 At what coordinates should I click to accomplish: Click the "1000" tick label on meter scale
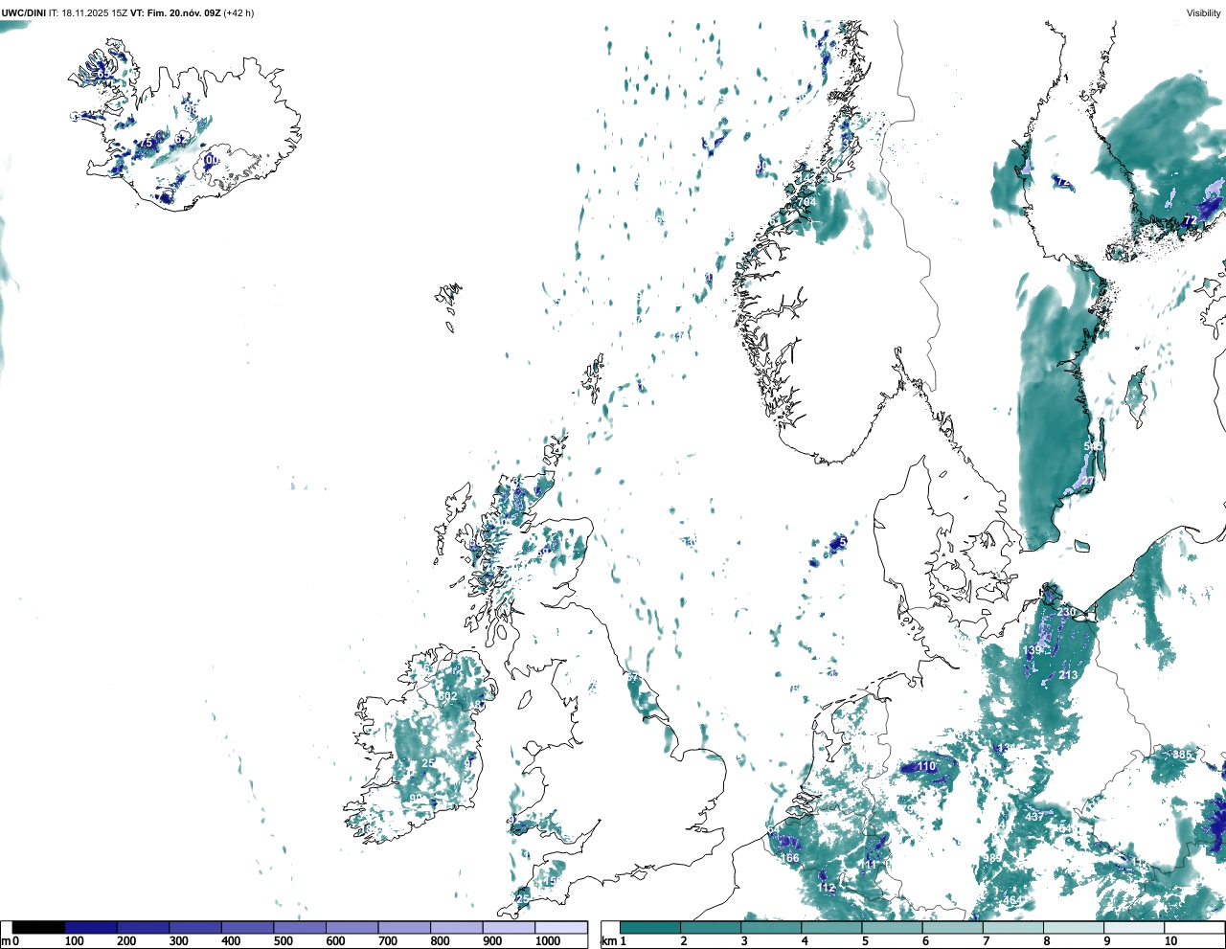(548, 941)
